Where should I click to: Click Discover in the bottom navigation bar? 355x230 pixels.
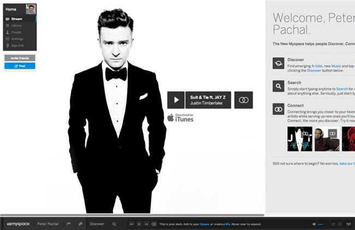coord(97,224)
